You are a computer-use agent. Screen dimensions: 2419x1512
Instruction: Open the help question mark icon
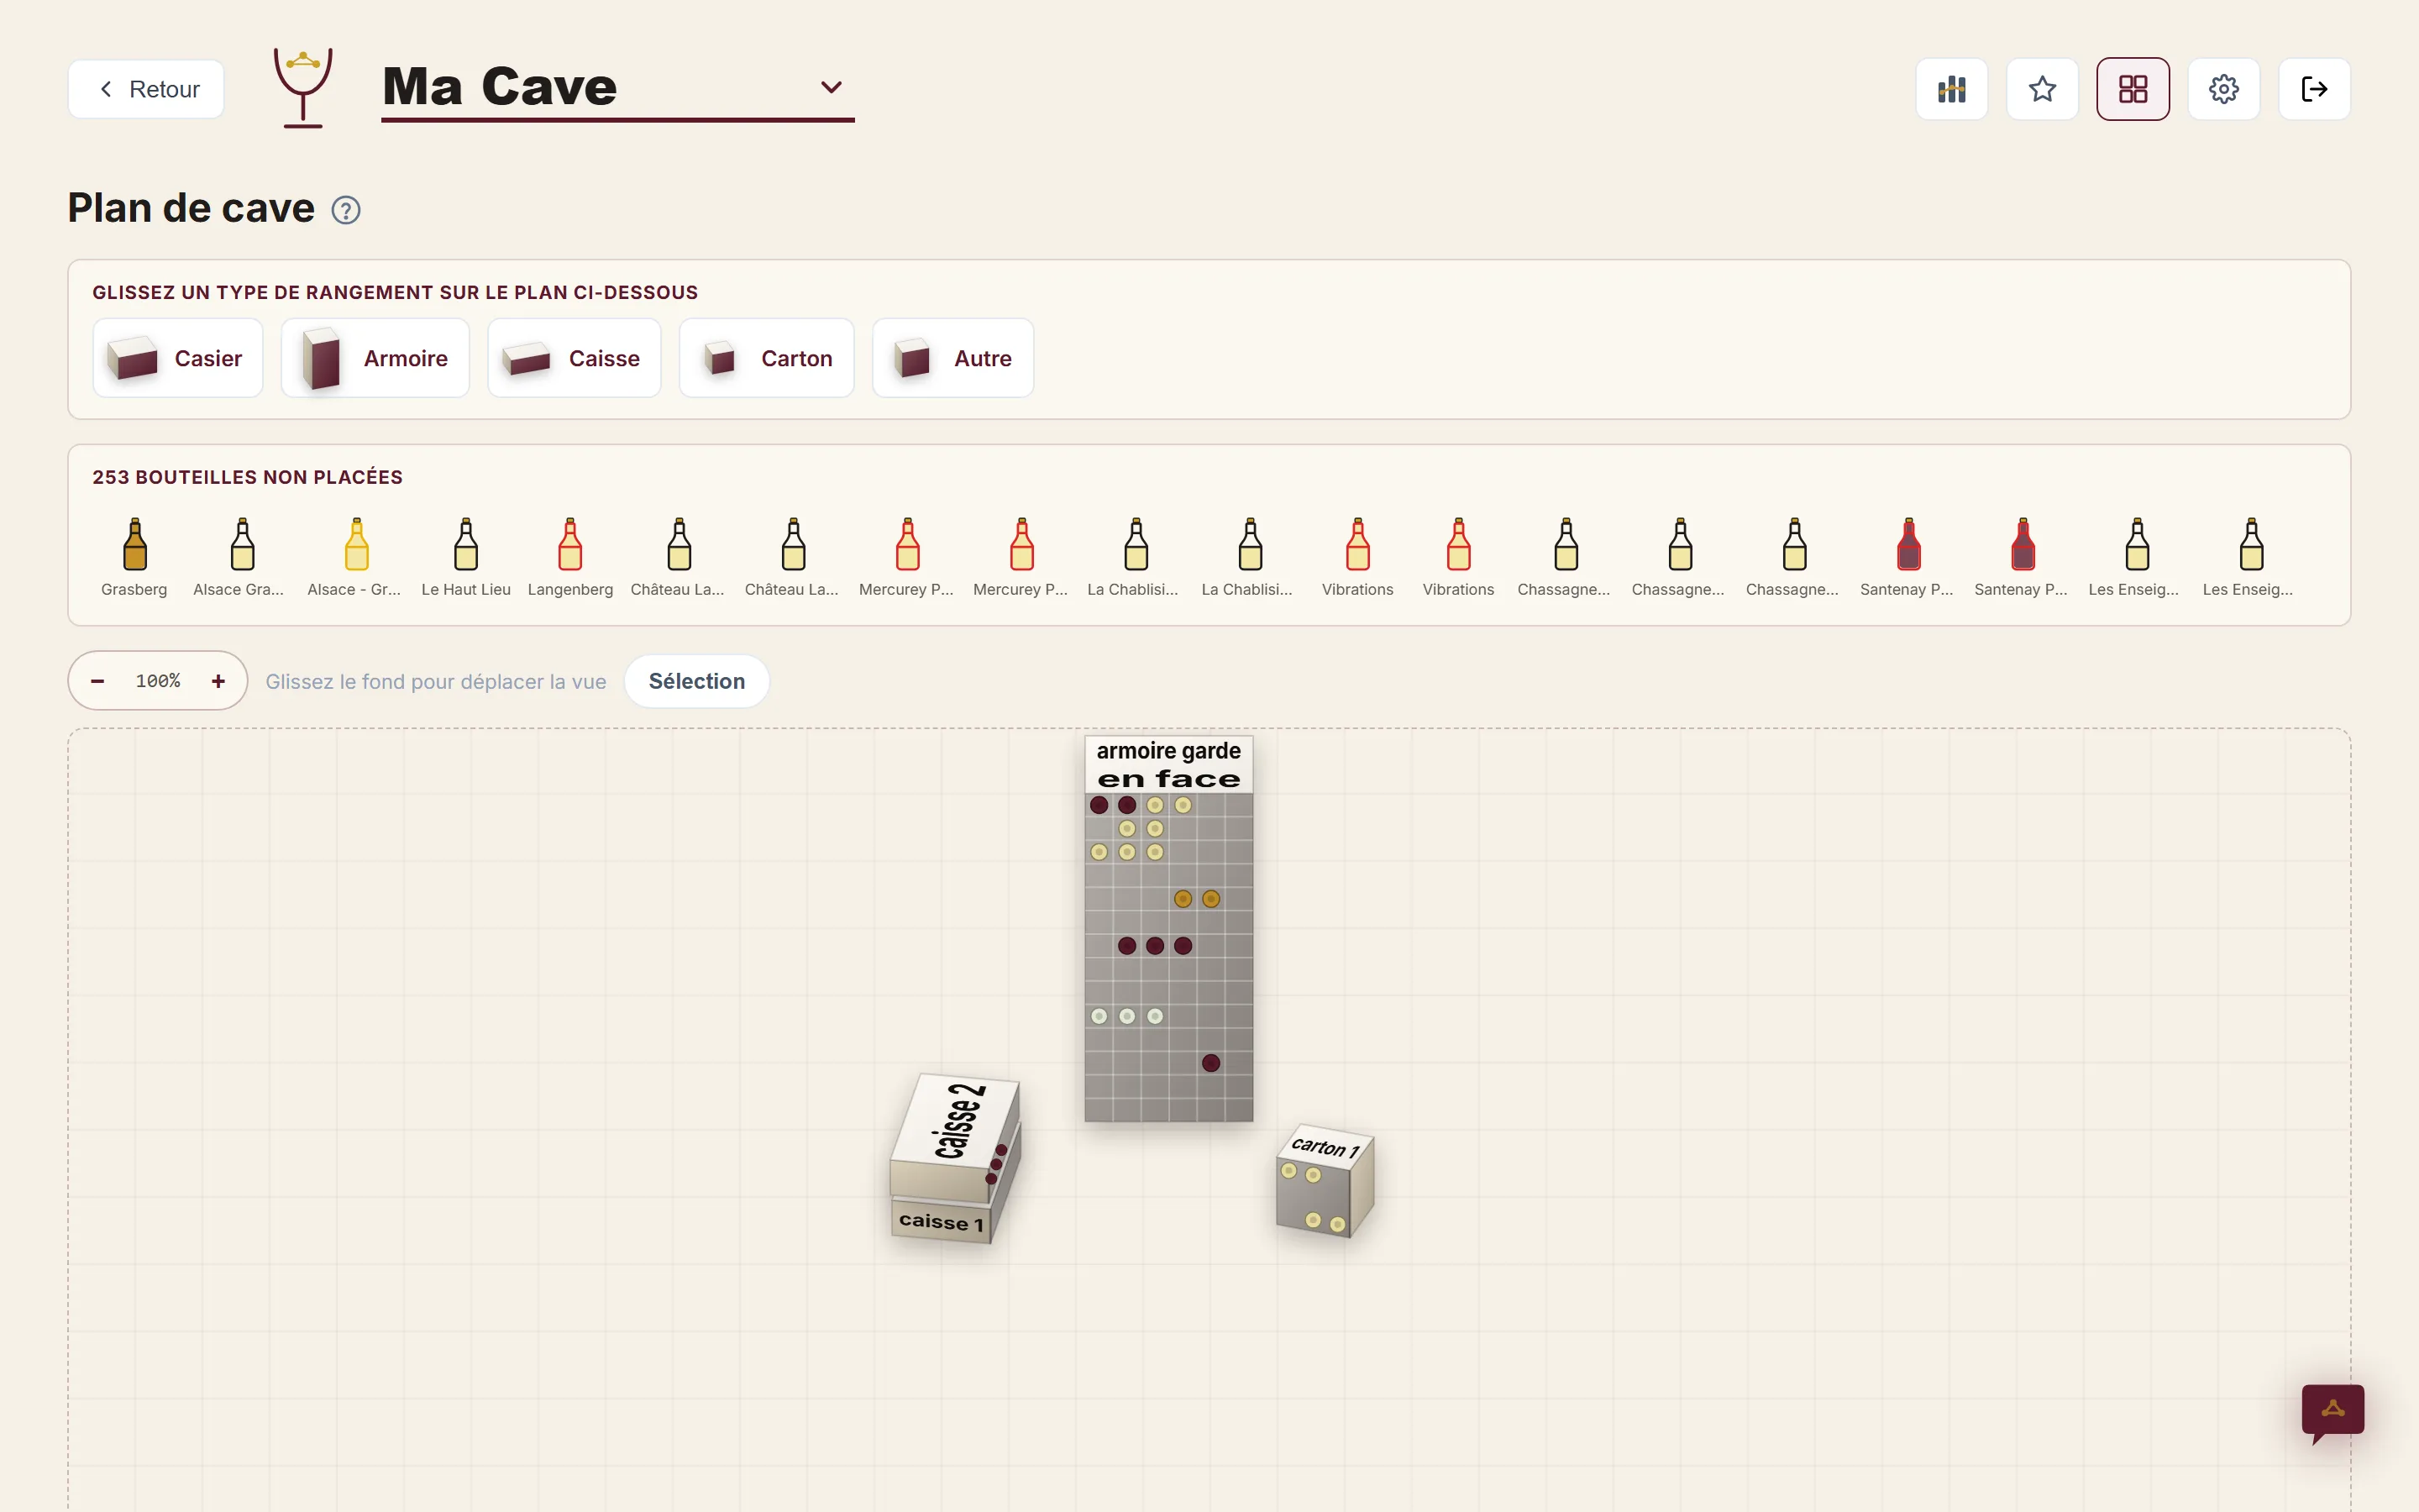coord(346,210)
